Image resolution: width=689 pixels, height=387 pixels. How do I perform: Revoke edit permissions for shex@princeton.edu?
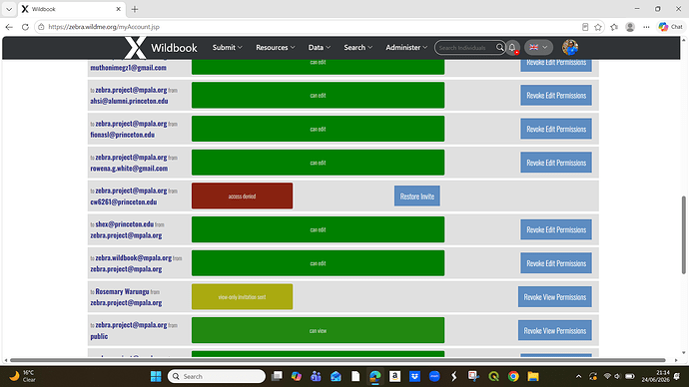[556, 229]
